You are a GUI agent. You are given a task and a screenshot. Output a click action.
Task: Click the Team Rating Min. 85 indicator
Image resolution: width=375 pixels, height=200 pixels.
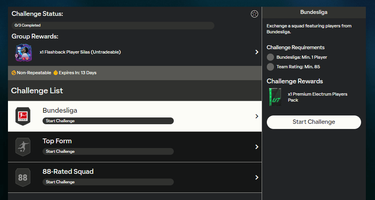[270, 67]
